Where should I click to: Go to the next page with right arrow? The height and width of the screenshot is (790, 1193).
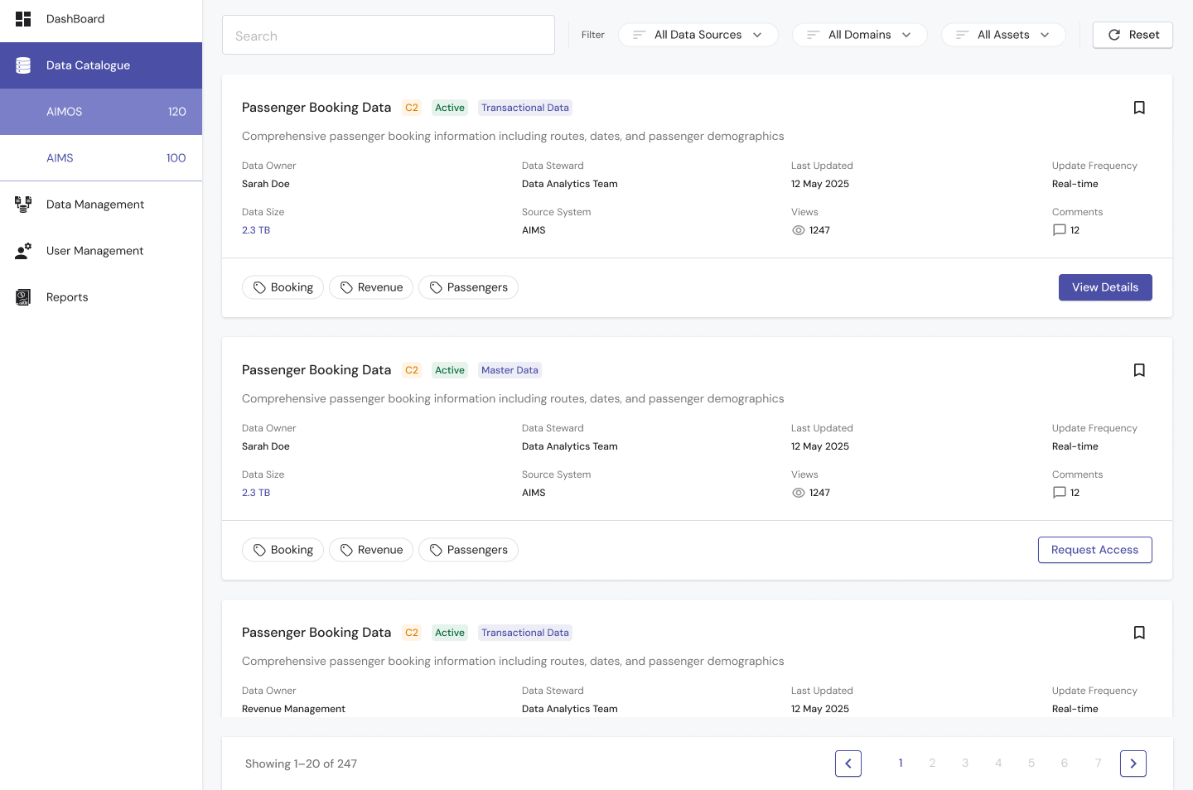[1133, 764]
